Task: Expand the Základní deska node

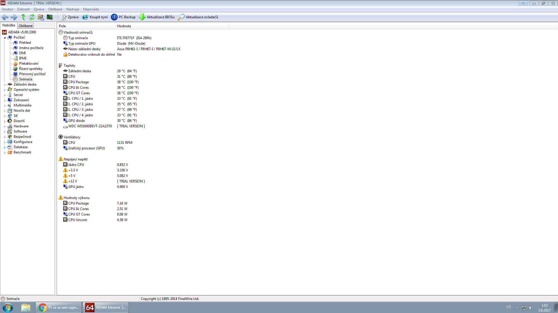Action: click(x=5, y=85)
